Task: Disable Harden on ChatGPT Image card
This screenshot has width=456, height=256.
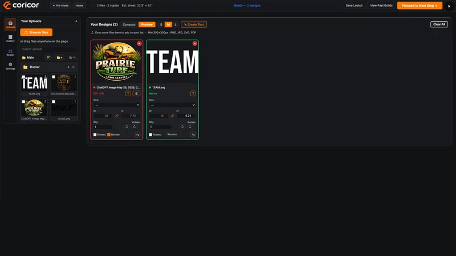Action: [x=109, y=135]
